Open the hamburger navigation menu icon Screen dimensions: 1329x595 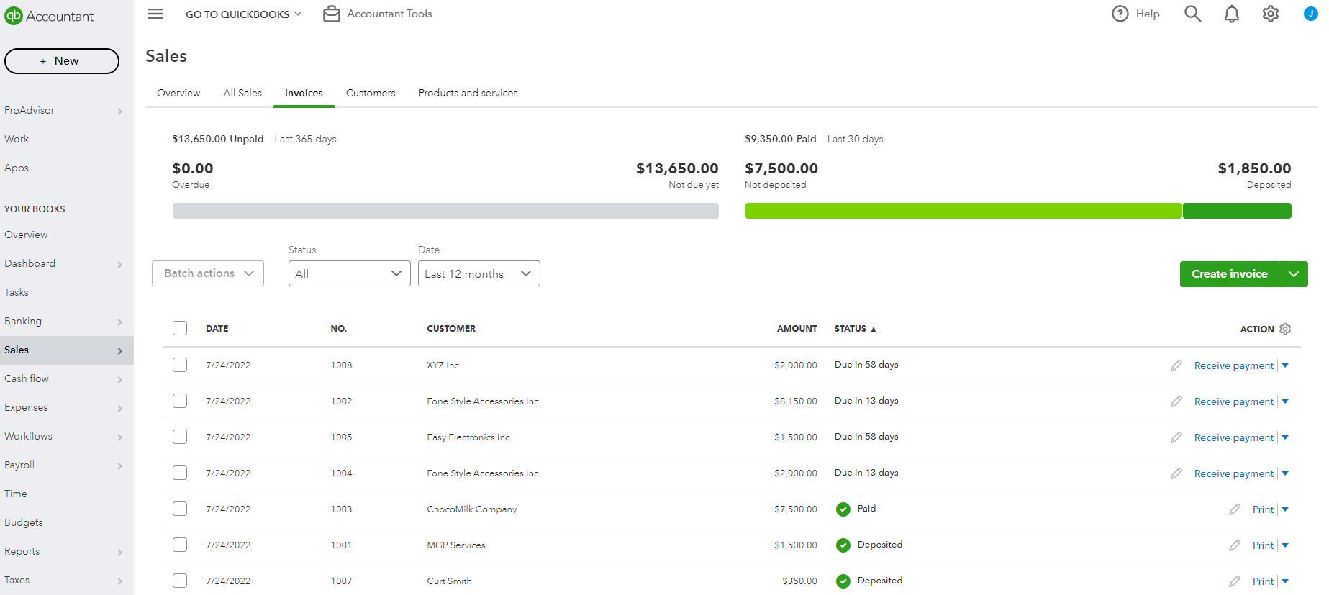(155, 14)
